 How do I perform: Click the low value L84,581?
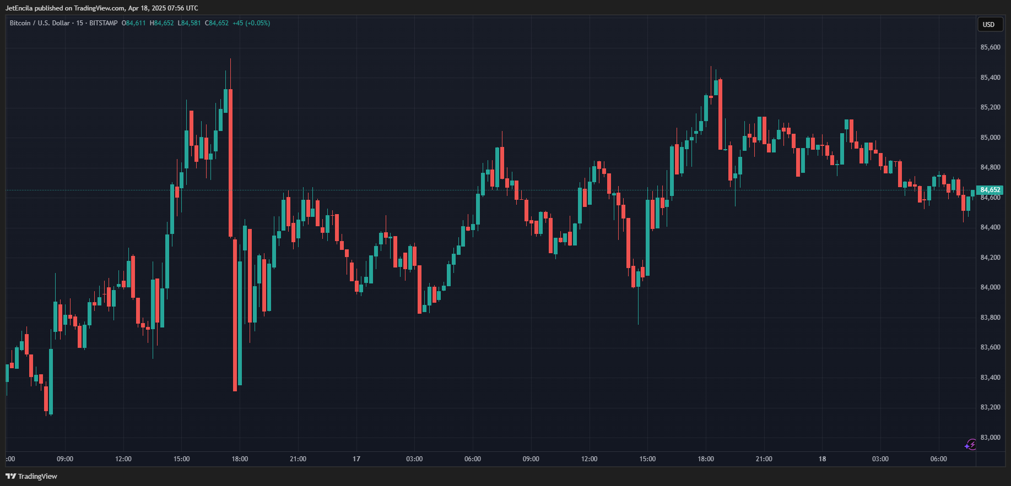190,23
